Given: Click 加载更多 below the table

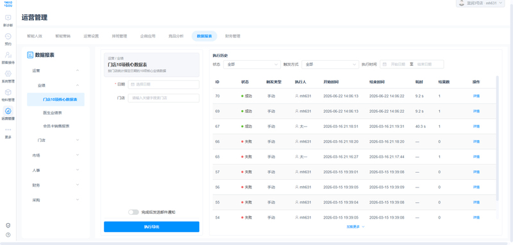Looking at the screenshot, I should click(356, 226).
